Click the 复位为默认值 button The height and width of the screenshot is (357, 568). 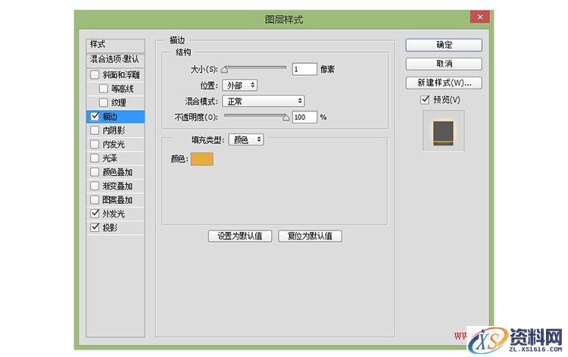pyautogui.click(x=310, y=236)
